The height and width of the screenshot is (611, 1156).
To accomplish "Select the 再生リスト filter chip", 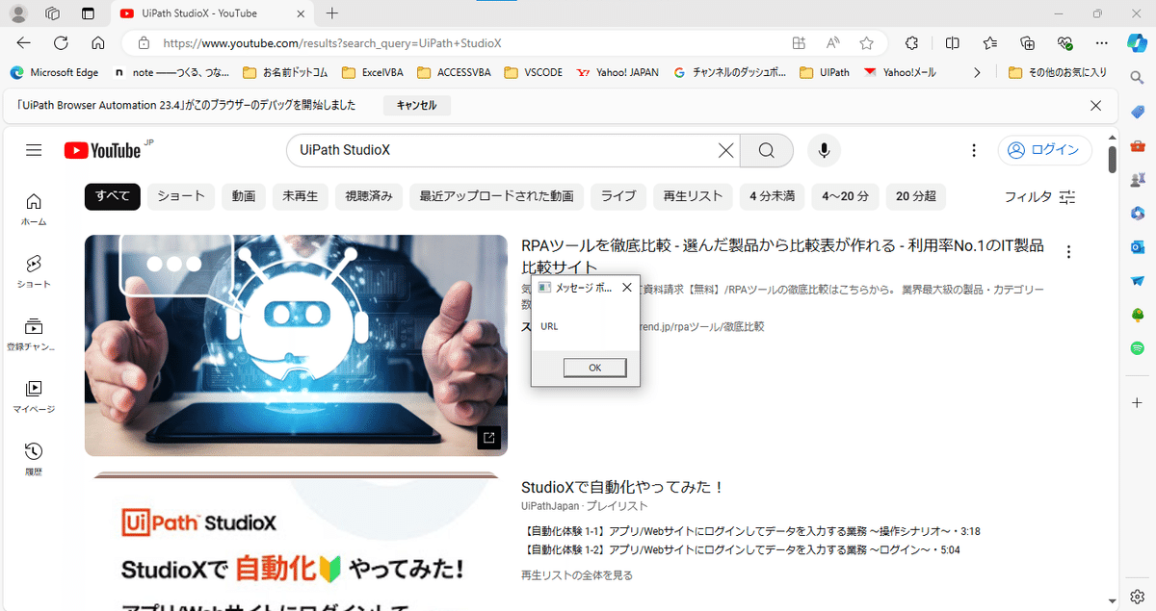I will tap(693, 196).
